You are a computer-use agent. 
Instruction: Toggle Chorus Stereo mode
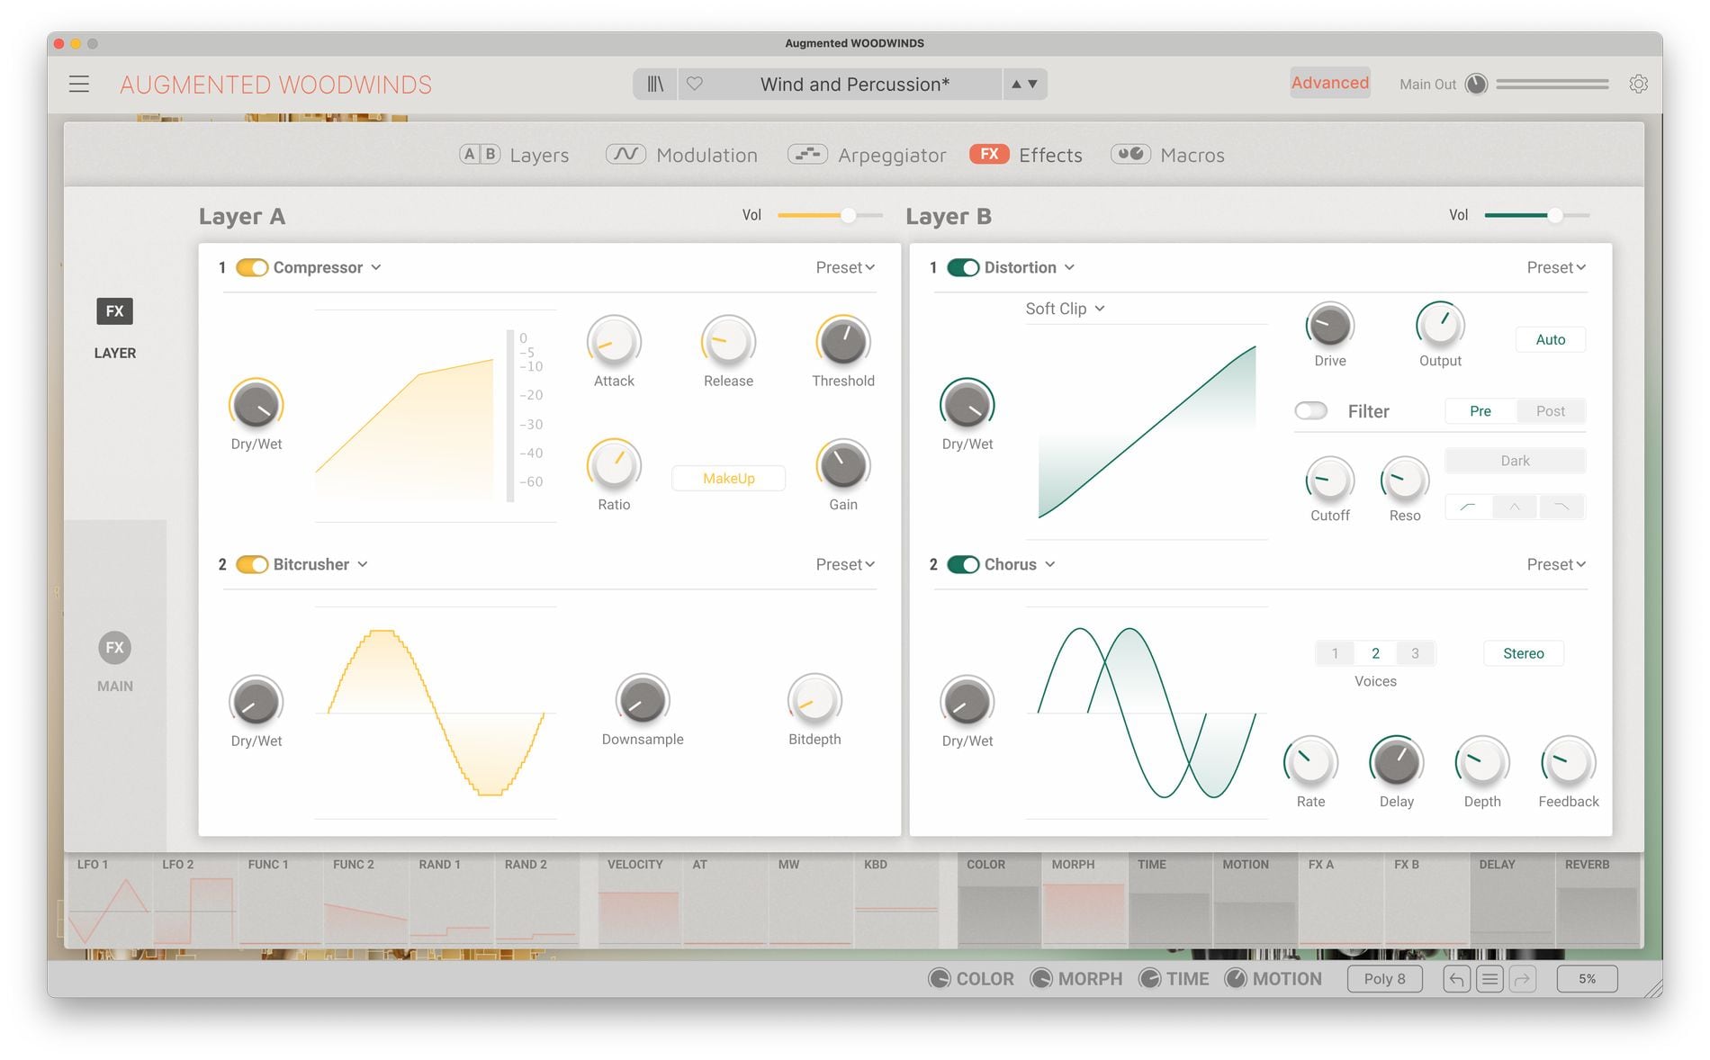click(x=1523, y=654)
